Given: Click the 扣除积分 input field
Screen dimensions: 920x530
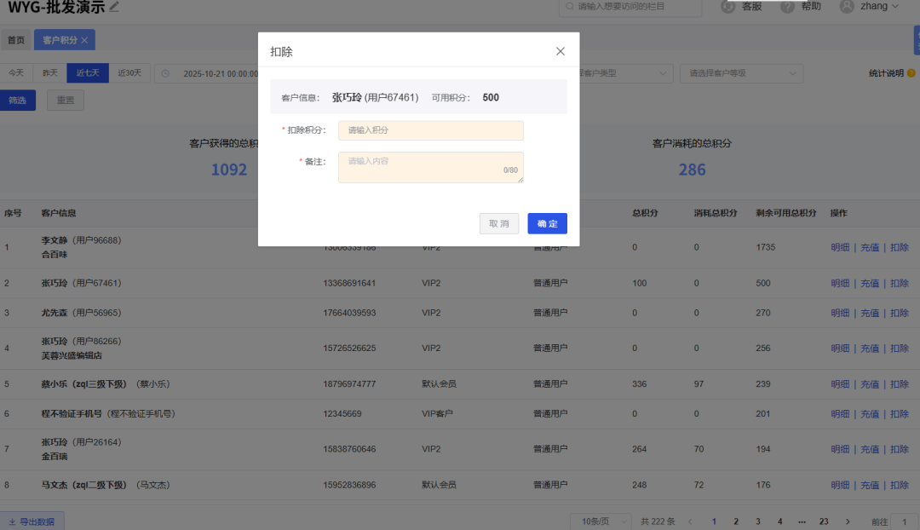Looking at the screenshot, I should 430,130.
